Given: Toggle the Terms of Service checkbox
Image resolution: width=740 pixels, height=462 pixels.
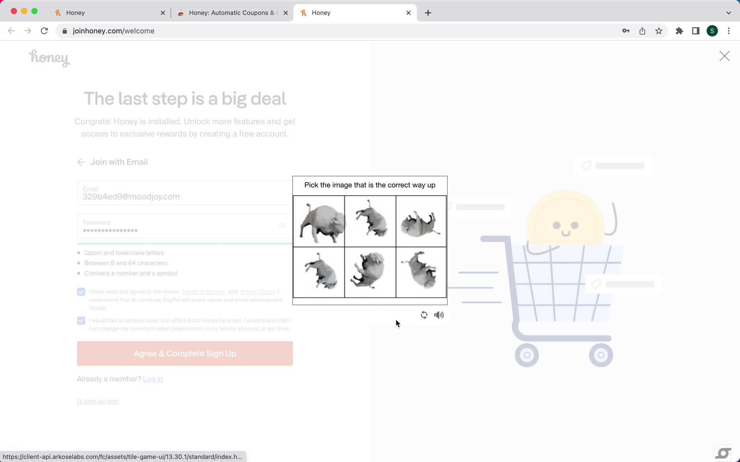Looking at the screenshot, I should tap(81, 292).
